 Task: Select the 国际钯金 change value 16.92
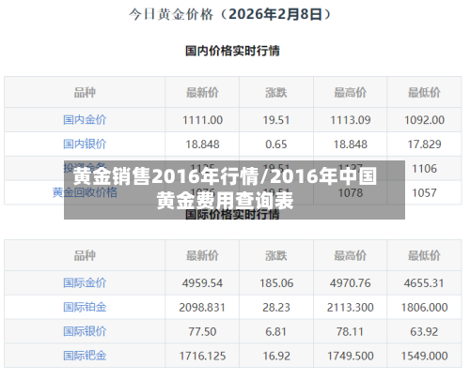point(276,357)
